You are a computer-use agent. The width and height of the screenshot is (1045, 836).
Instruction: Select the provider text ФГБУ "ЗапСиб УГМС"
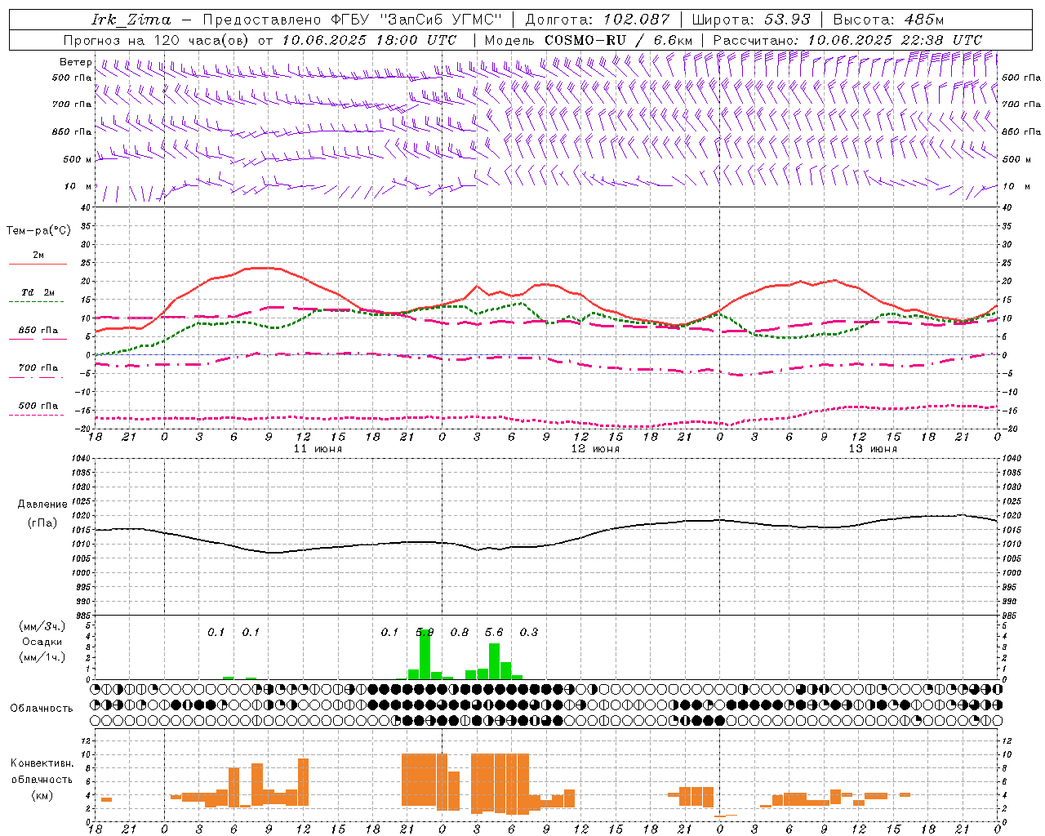(415, 20)
